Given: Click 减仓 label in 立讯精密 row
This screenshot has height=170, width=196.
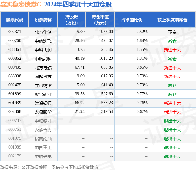Looking at the screenshot, I should point(172,85).
